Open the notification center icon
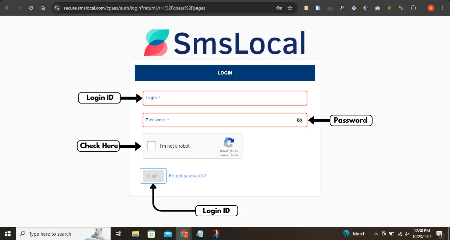This screenshot has width=450, height=240. [439, 234]
